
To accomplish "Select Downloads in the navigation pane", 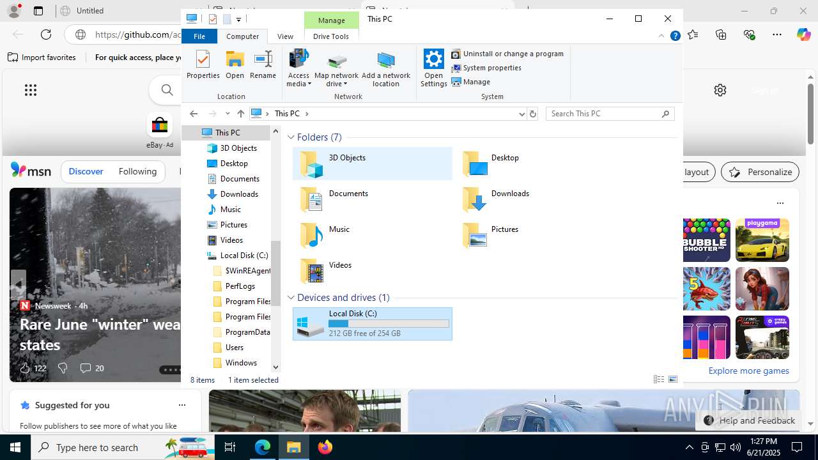I will click(239, 194).
